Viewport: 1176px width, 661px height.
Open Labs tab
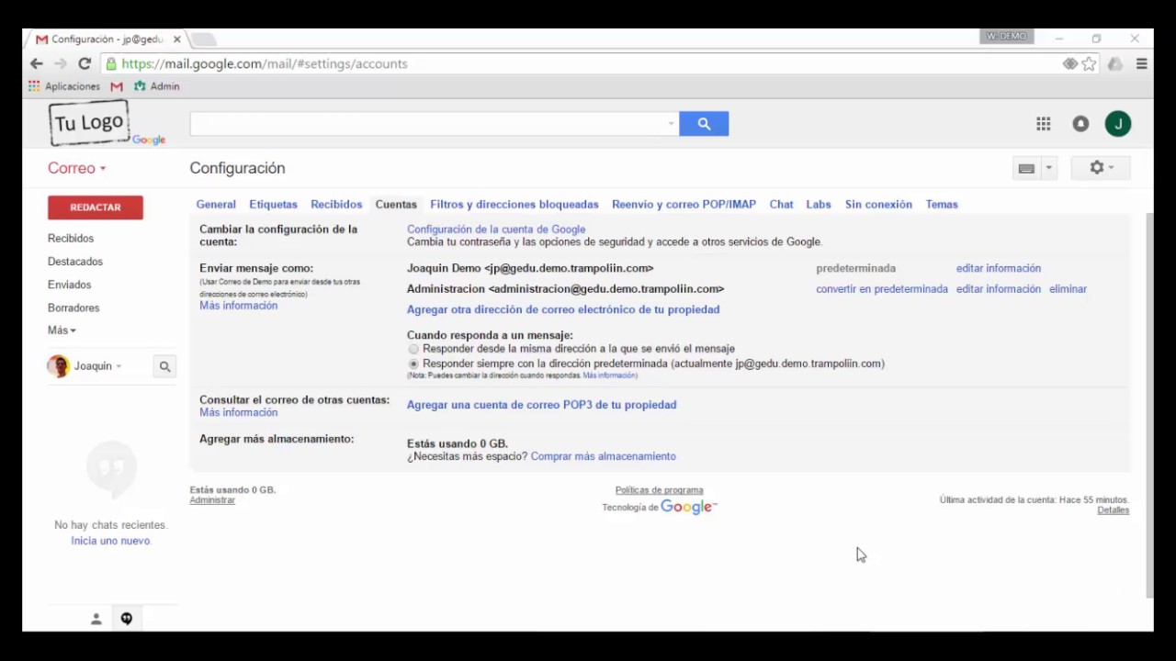pos(819,205)
